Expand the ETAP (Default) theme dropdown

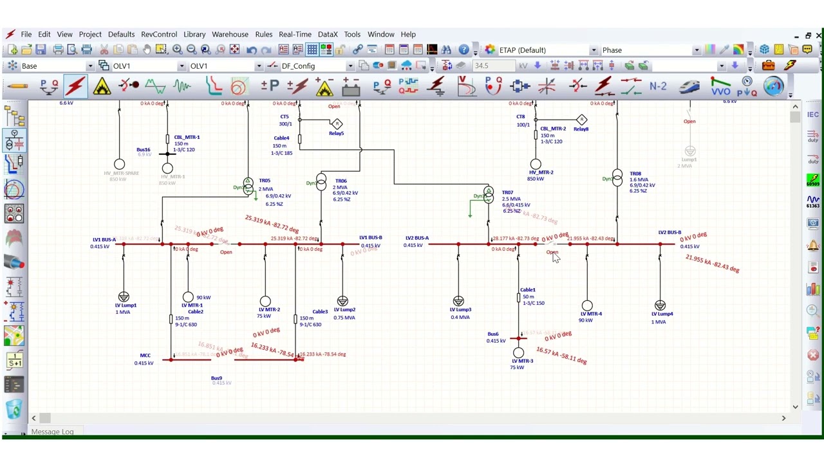click(x=593, y=50)
